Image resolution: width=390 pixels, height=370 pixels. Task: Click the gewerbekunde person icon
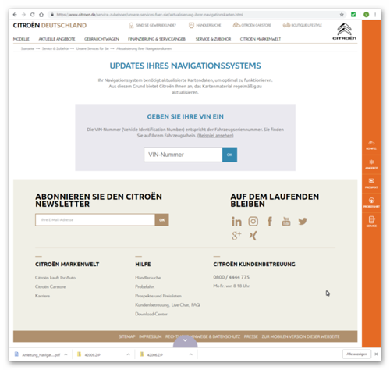point(131,25)
